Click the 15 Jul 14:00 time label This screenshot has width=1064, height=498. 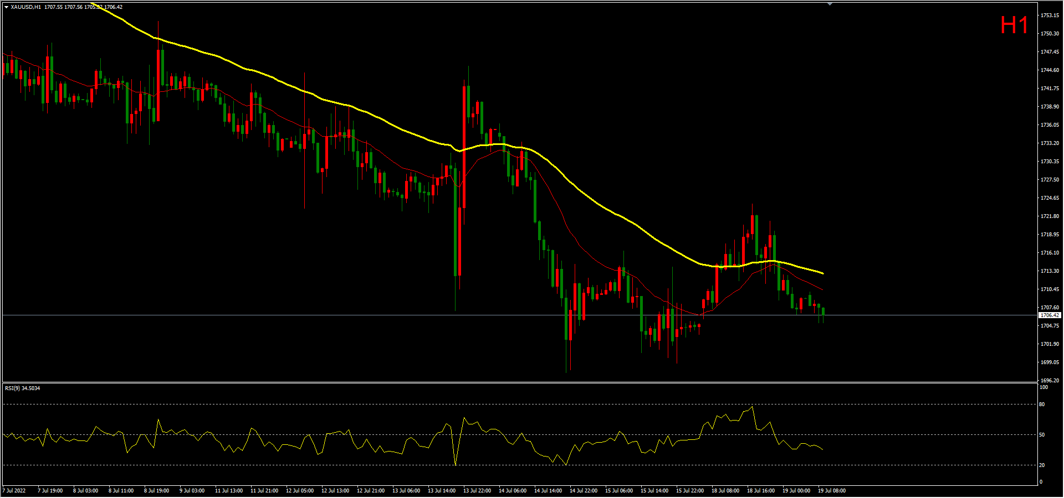(x=654, y=491)
